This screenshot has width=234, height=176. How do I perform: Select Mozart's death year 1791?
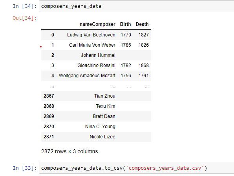(144, 76)
